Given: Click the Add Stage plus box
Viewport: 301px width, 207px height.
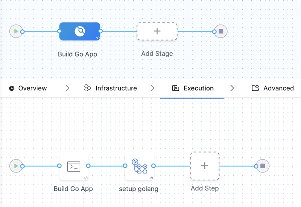Looking at the screenshot, I should click(157, 31).
